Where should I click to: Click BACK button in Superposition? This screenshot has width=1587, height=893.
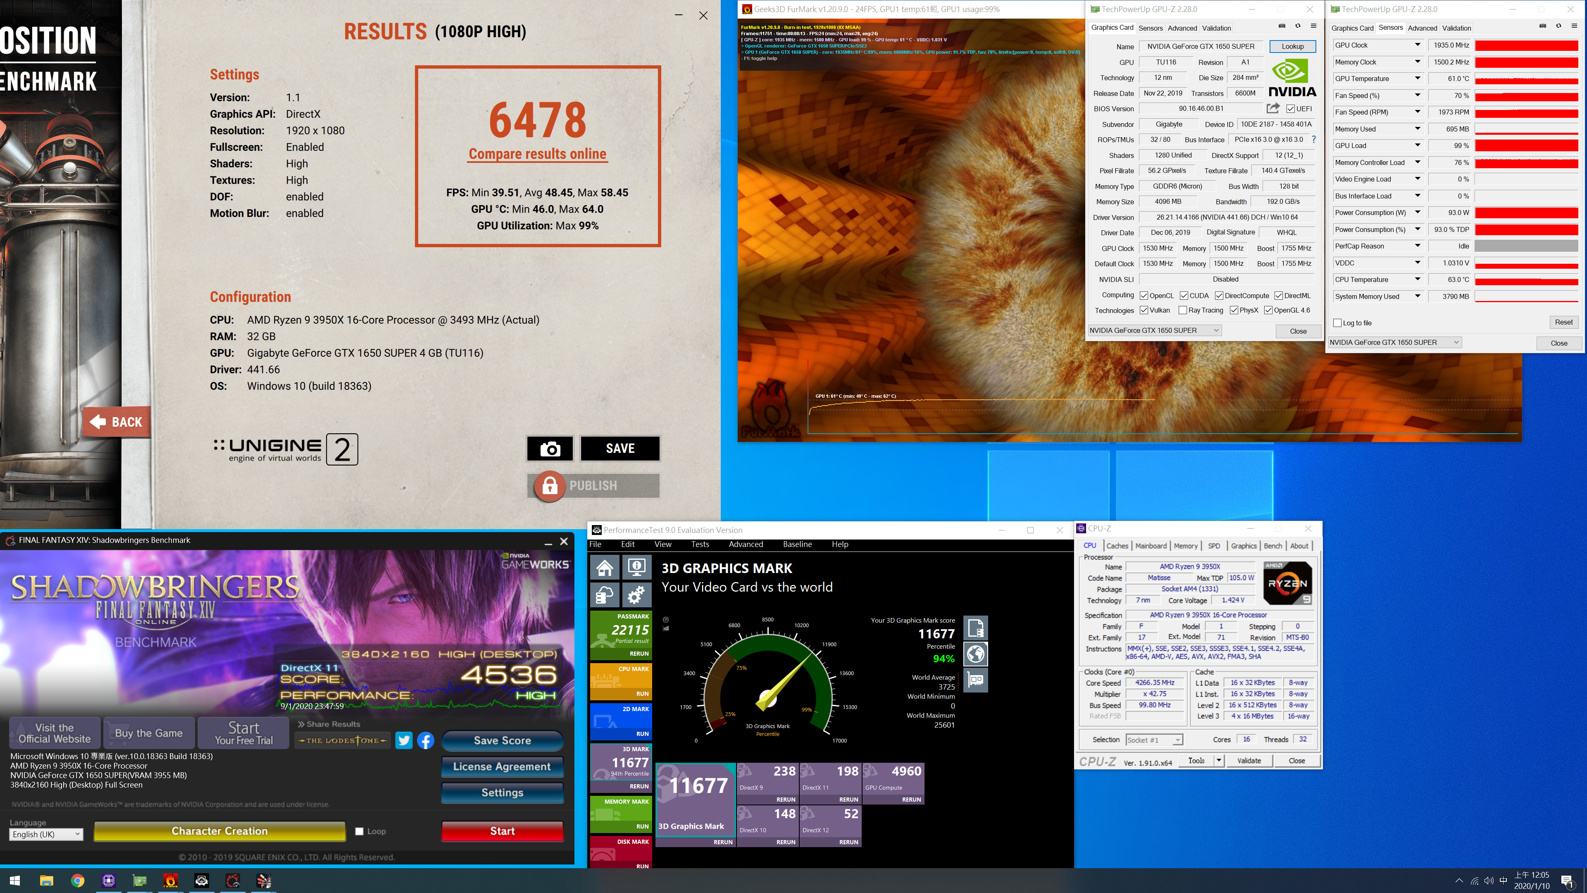tap(117, 422)
